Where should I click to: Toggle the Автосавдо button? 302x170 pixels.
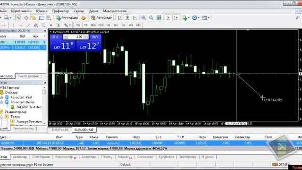coord(101,18)
